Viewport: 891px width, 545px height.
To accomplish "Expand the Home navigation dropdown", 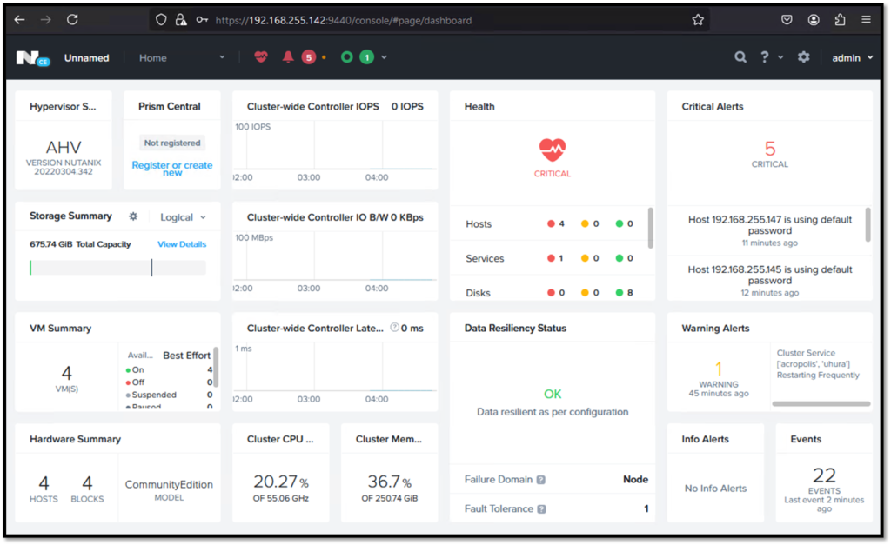I will pyautogui.click(x=222, y=57).
